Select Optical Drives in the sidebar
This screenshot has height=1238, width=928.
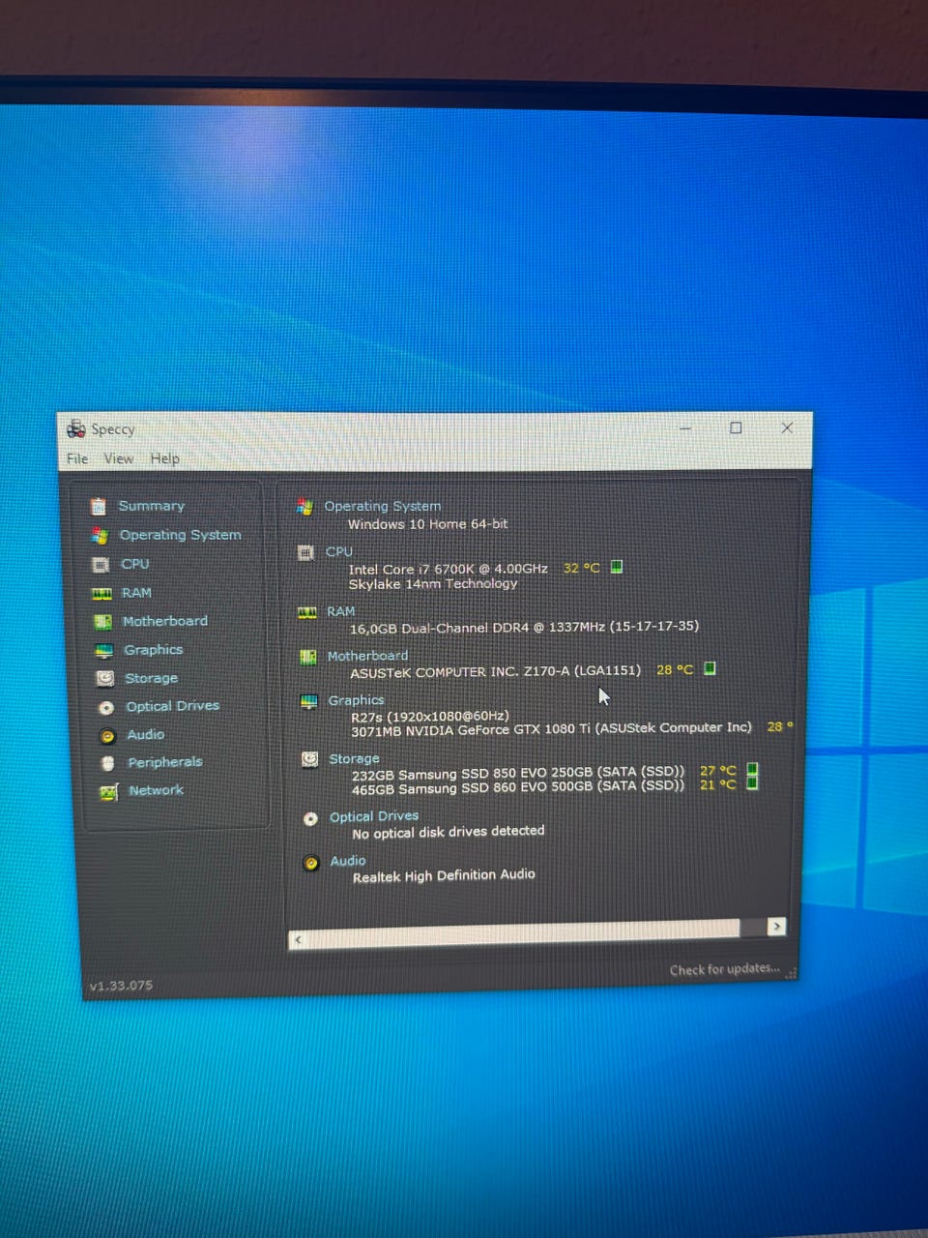[172, 706]
